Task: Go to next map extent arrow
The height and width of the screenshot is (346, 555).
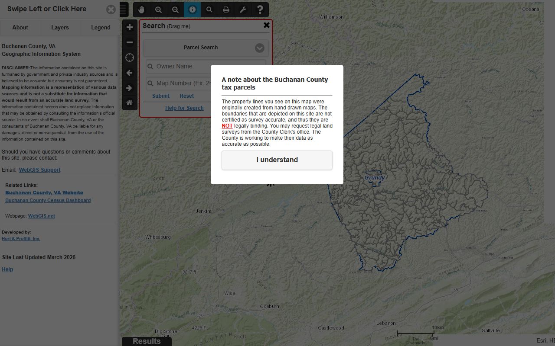Action: [130, 88]
